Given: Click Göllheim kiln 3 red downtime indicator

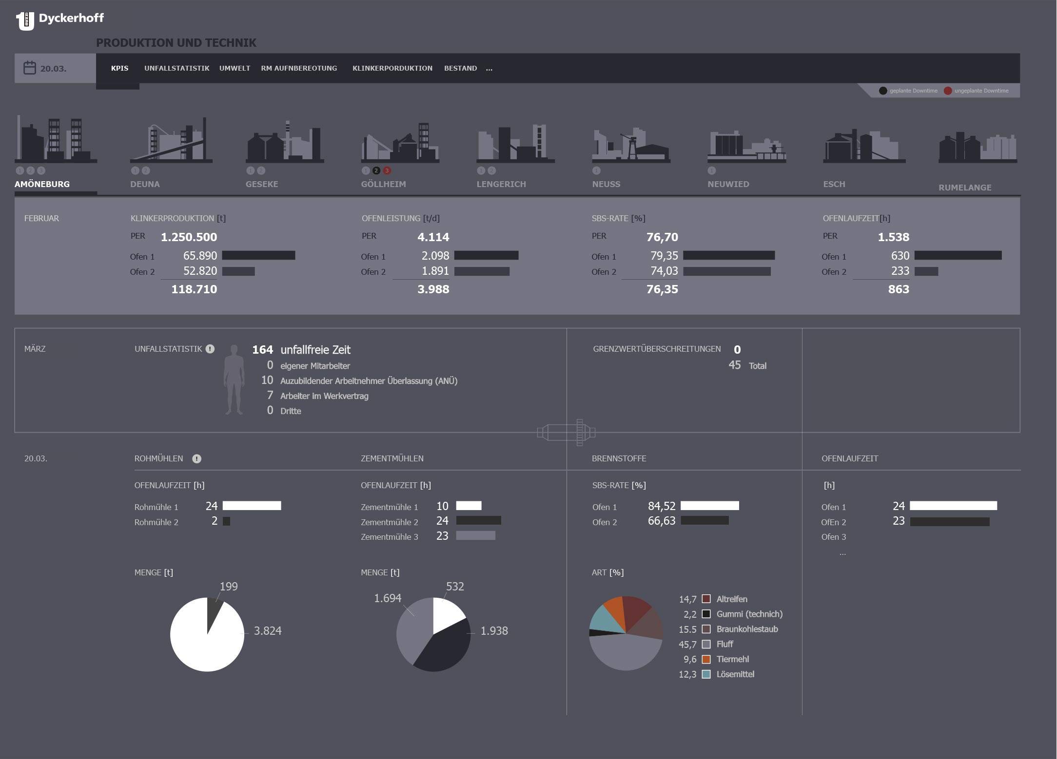Looking at the screenshot, I should [387, 171].
